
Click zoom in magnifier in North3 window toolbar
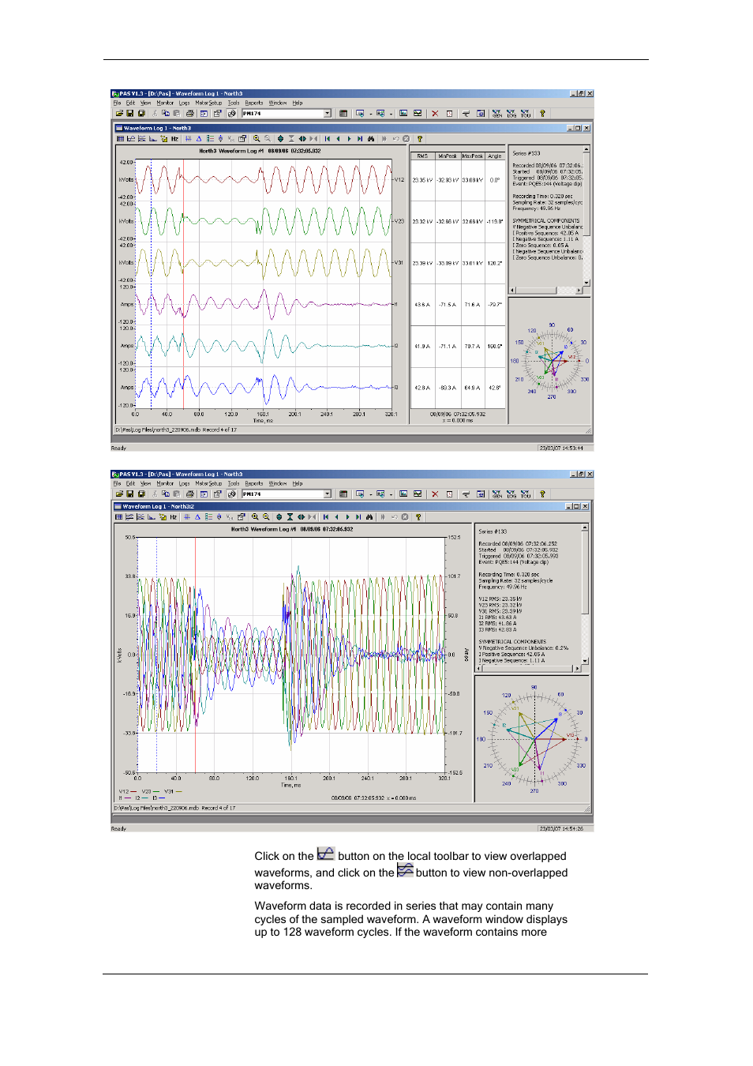coord(257,139)
